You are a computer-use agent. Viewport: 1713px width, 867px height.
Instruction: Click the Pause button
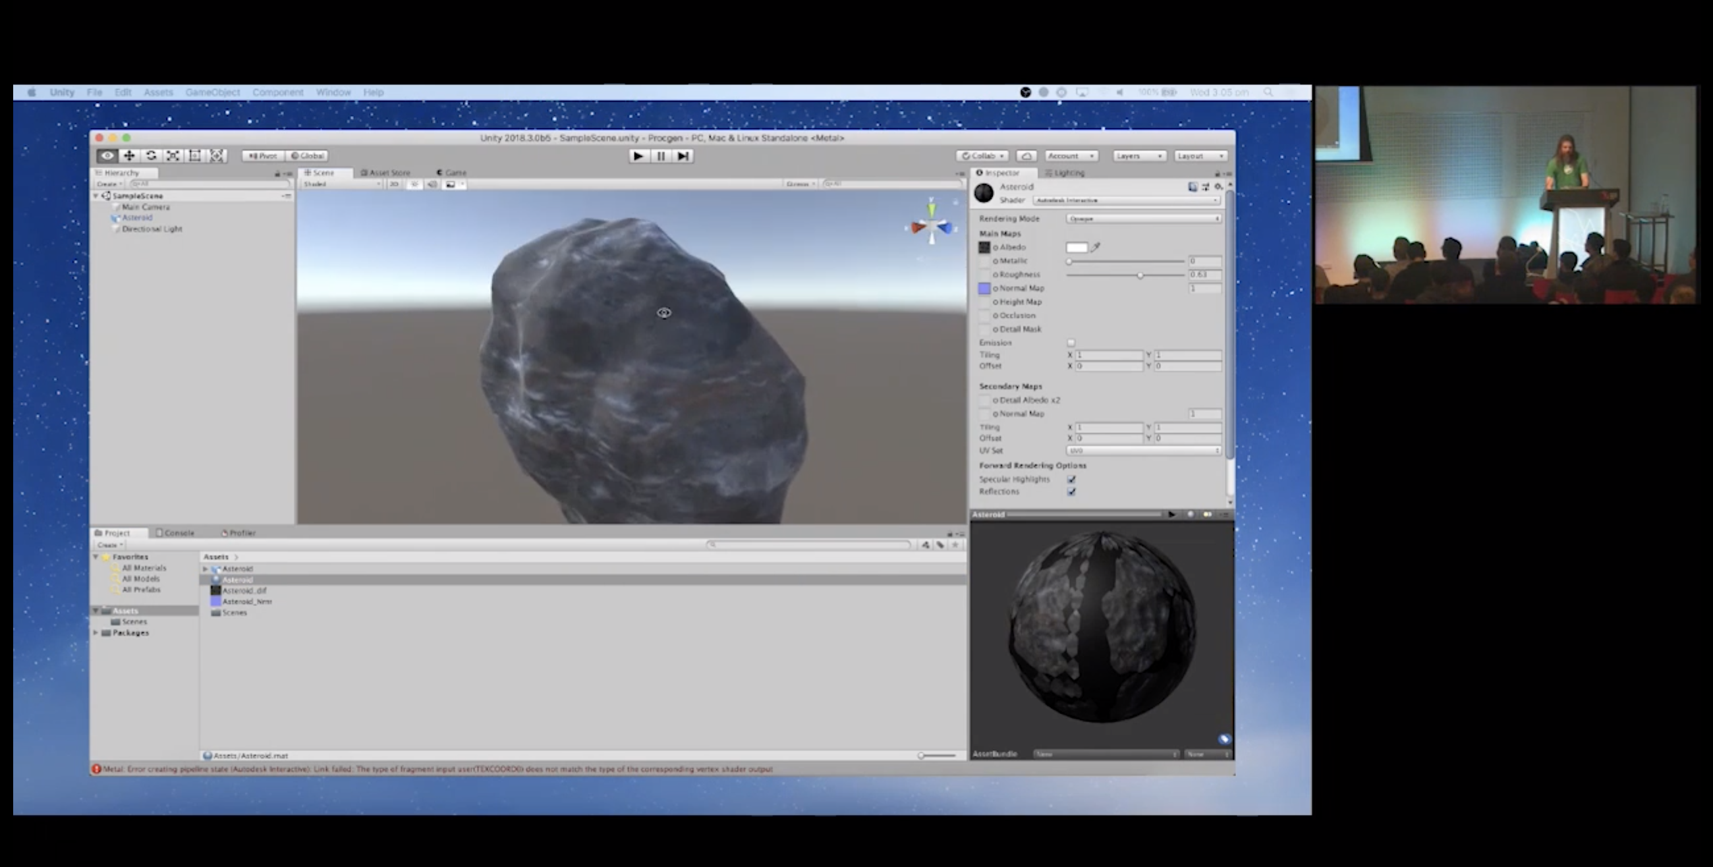660,156
